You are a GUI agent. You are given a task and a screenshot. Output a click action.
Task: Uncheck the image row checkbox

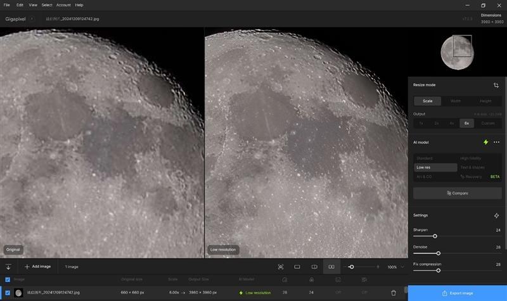point(8,293)
